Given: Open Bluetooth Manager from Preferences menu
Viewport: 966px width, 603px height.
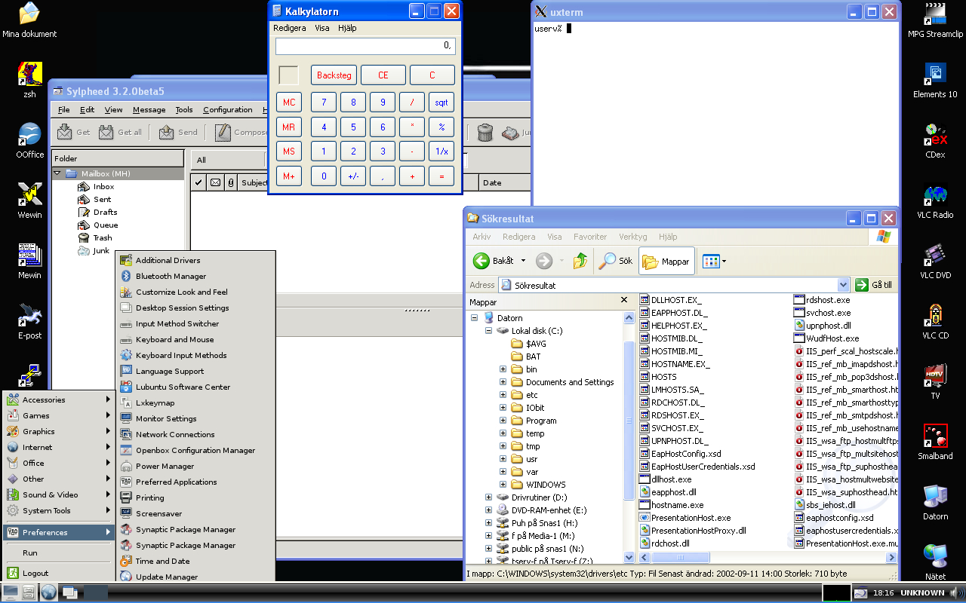Looking at the screenshot, I should pos(171,277).
